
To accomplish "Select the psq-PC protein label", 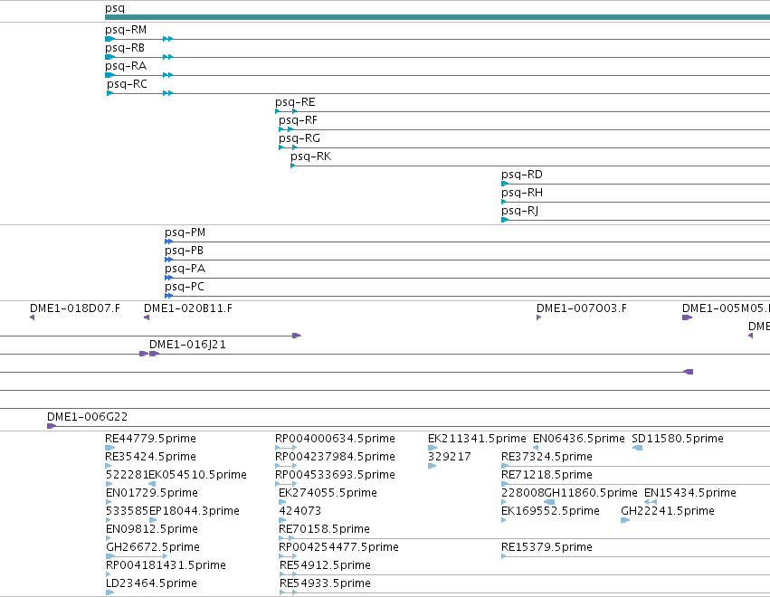I will tap(185, 288).
